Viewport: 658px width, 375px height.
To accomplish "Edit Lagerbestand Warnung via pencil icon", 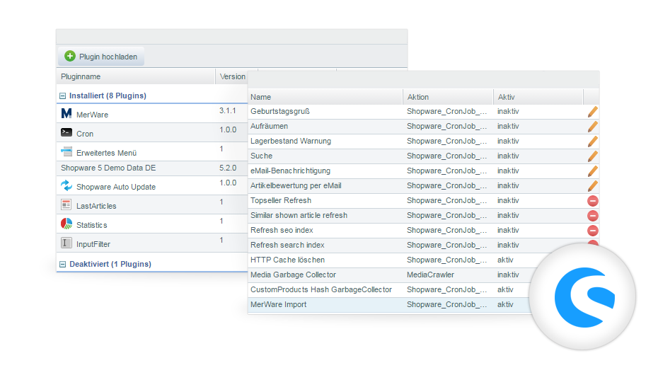I will [592, 142].
